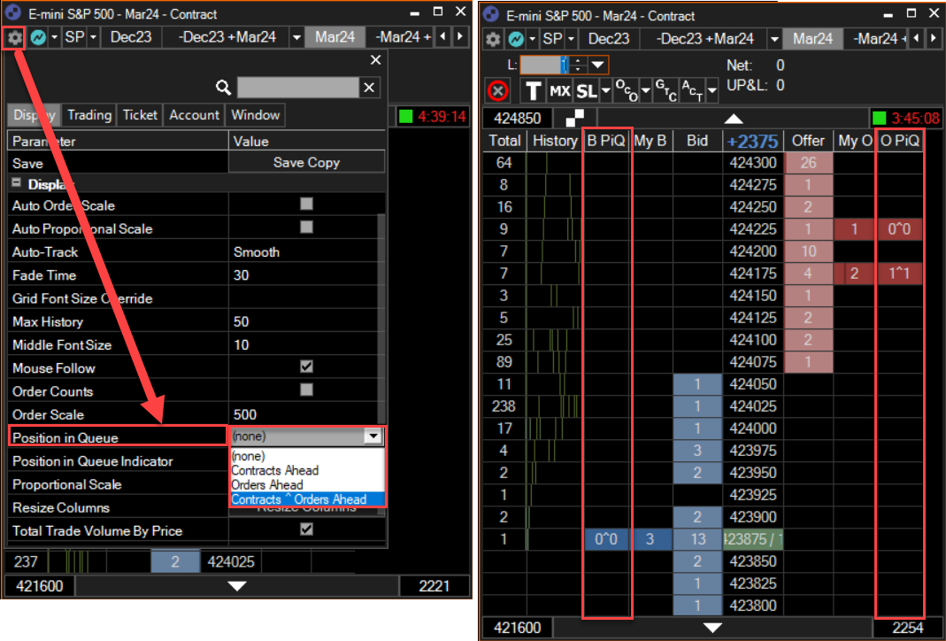Screen dimensions: 946x641
Task: Click the Save Copy button
Action: click(306, 161)
